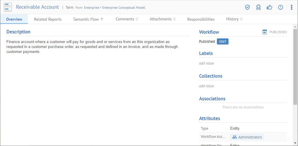View the History tab
This screenshot has height=146, width=298.
(234, 19)
